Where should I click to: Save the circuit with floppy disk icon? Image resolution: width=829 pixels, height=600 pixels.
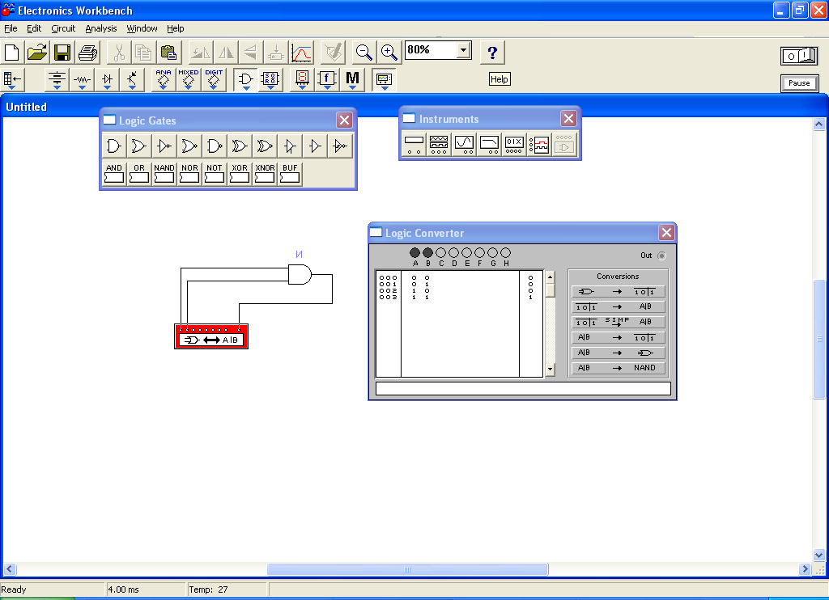pos(62,53)
